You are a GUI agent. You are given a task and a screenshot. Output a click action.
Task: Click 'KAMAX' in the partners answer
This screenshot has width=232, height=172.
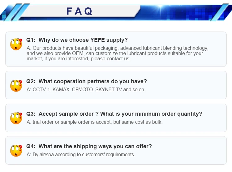tap(62, 89)
